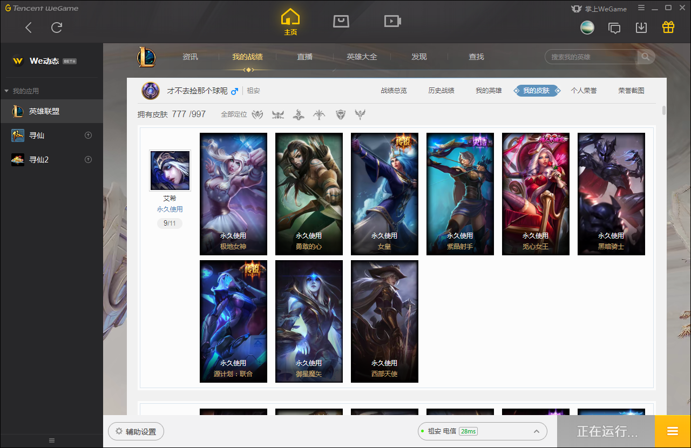
Task: Click the League of Legends logo icon
Action: 146,57
